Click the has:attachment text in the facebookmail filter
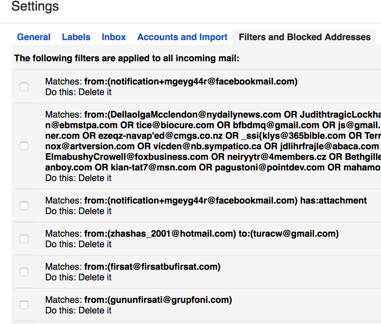Screen dimensions: 381x324 333,200
